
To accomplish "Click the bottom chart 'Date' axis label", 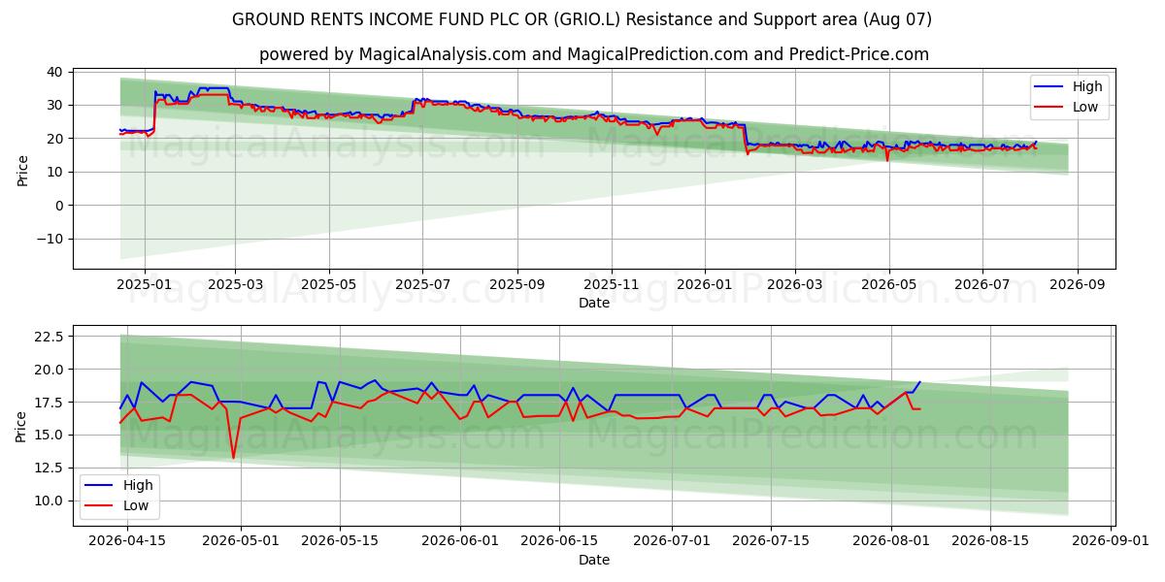I will 594,560.
